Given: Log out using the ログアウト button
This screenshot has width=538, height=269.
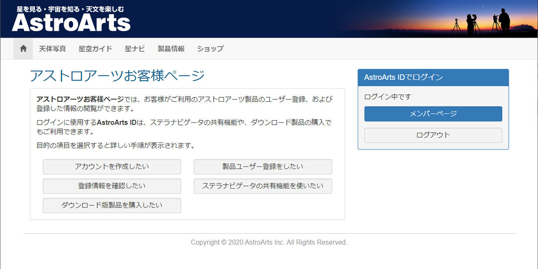Looking at the screenshot, I should (x=433, y=135).
